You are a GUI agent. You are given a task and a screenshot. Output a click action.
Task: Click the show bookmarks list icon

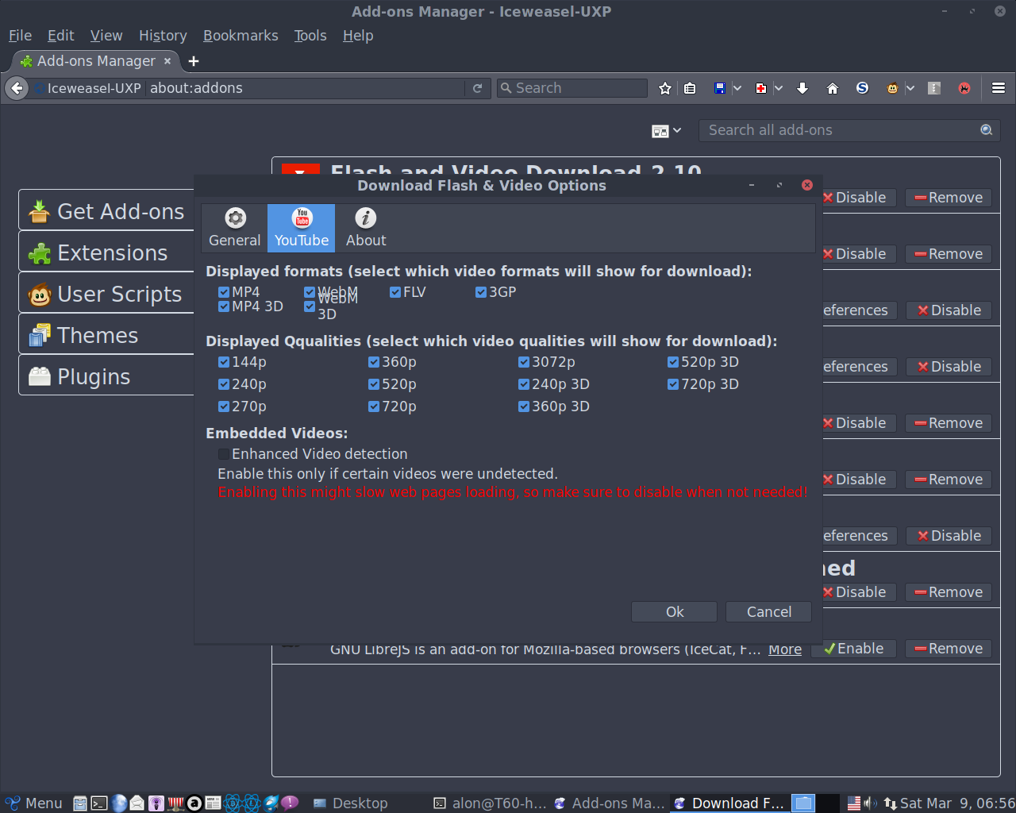click(690, 88)
